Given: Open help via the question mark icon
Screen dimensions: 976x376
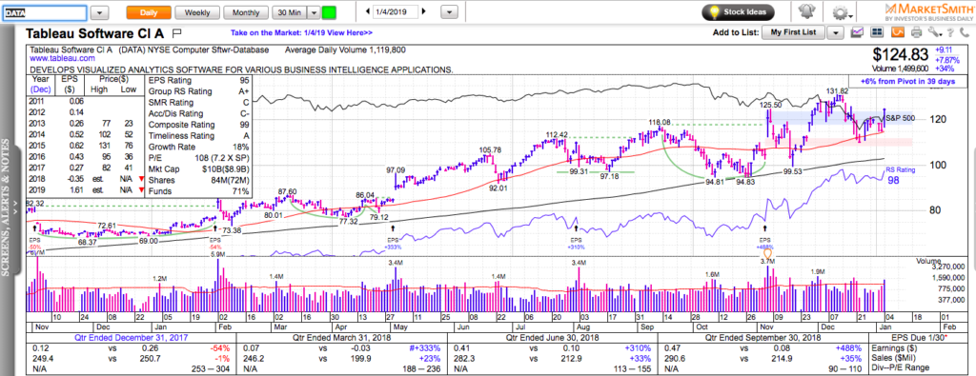Looking at the screenshot, I should [x=951, y=32].
